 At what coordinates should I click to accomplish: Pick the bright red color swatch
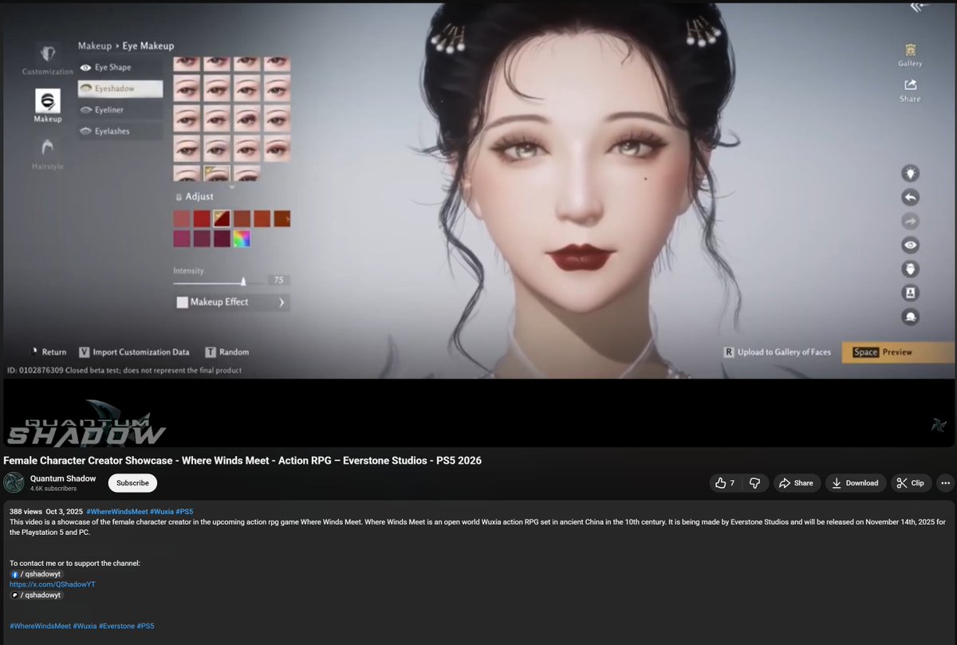pos(202,218)
